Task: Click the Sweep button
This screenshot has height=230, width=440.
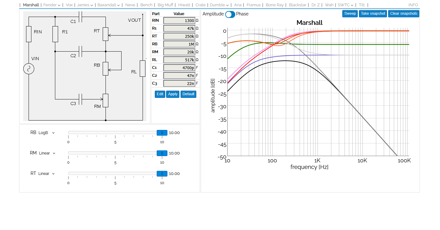Action: click(350, 14)
